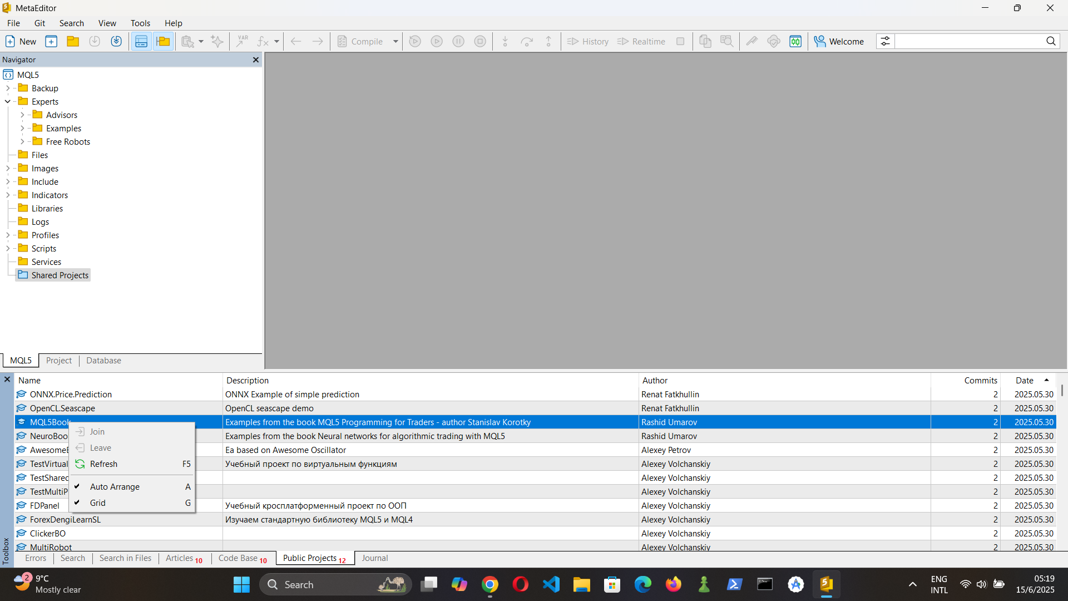Open the Tools menu
Screen dimensions: 1068x601
[x=140, y=23]
